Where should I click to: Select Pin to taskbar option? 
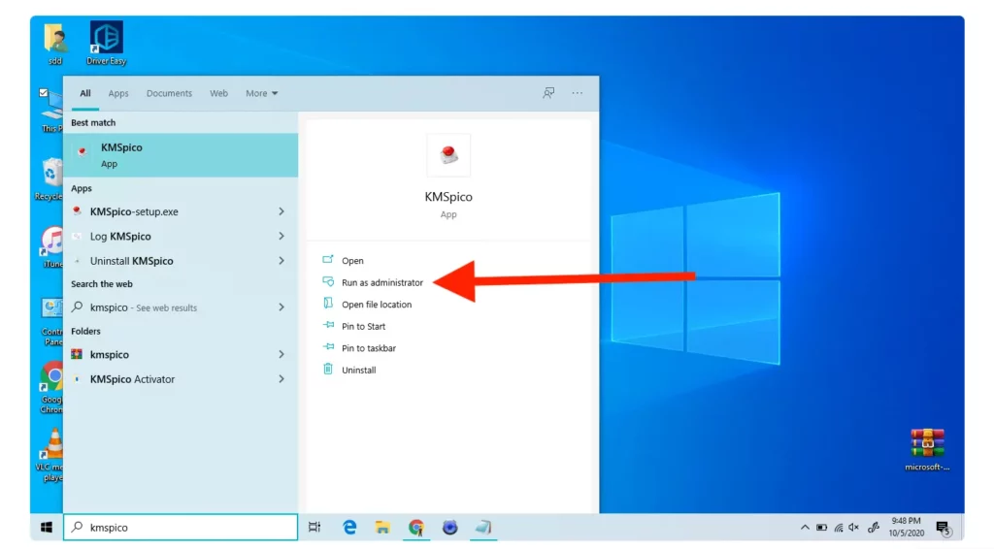coord(369,348)
